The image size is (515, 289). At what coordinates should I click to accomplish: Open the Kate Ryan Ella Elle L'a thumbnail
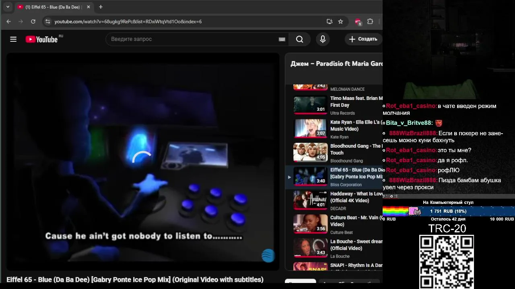[x=310, y=129]
